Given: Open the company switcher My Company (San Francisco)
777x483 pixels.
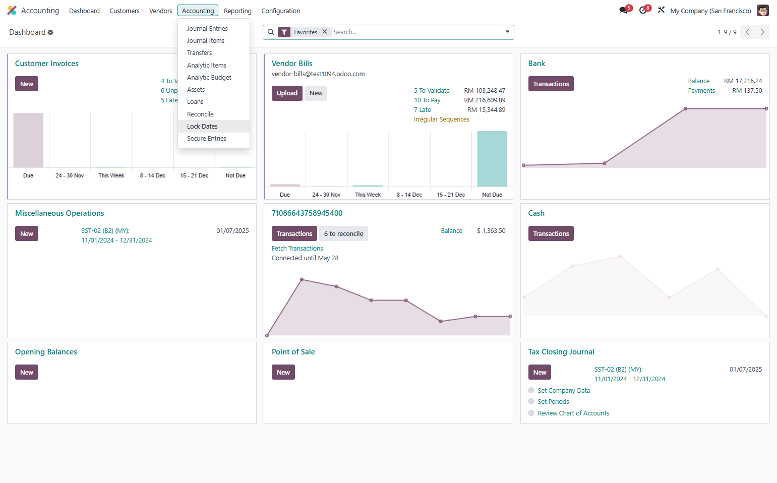Looking at the screenshot, I should [710, 11].
